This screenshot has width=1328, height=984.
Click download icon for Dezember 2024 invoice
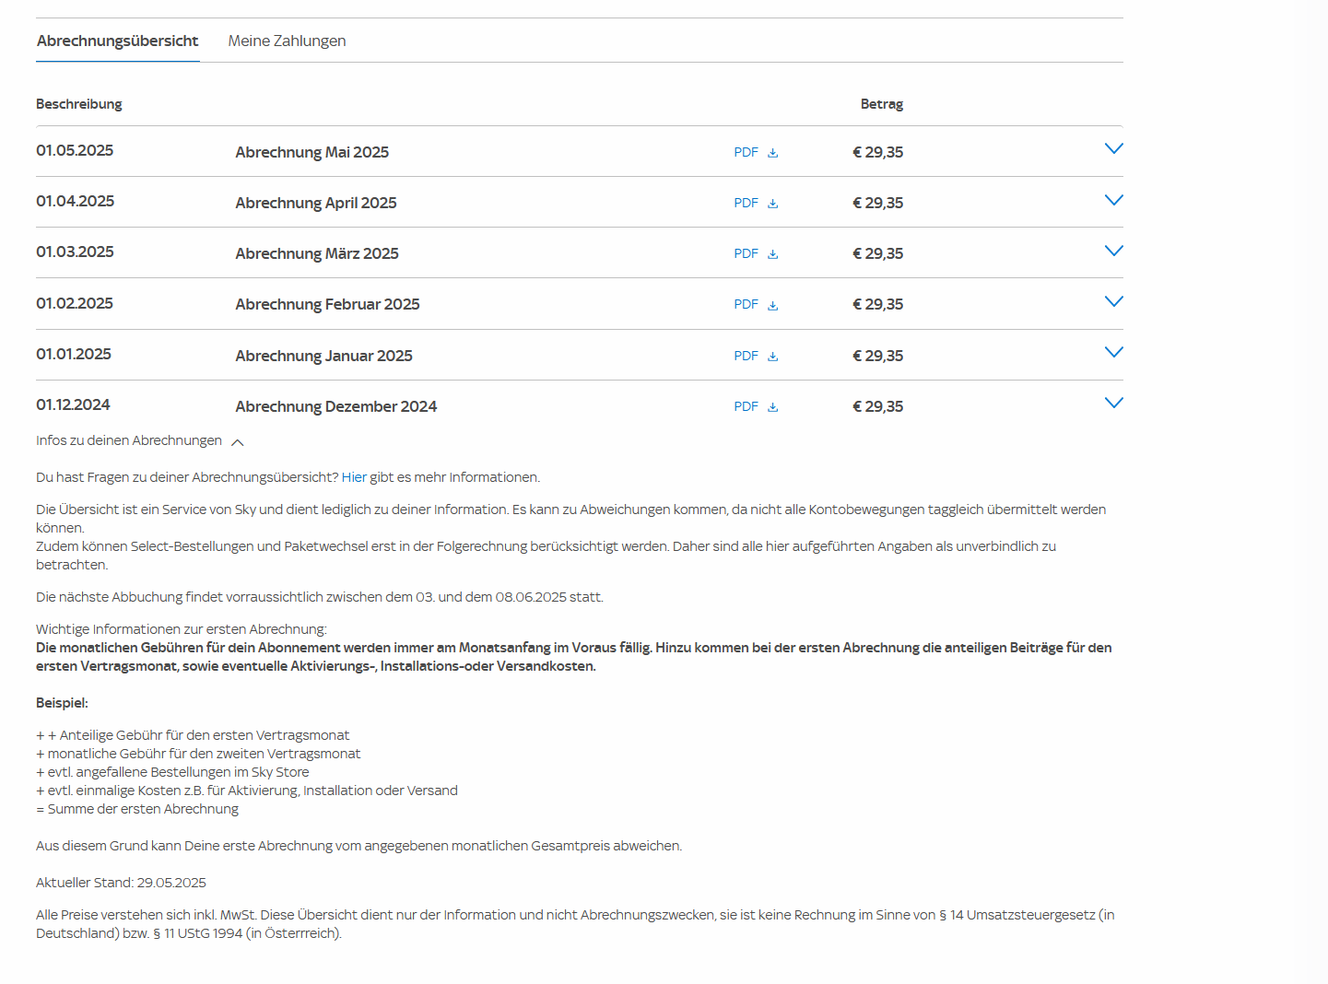click(772, 407)
